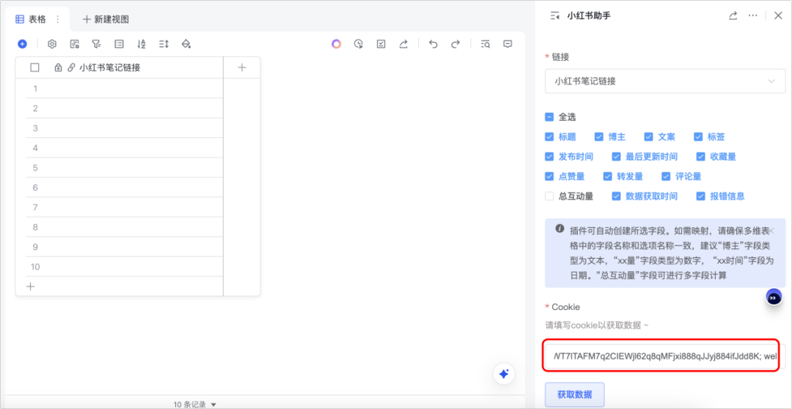Click the blue sparkle AI assistant button

click(x=504, y=374)
